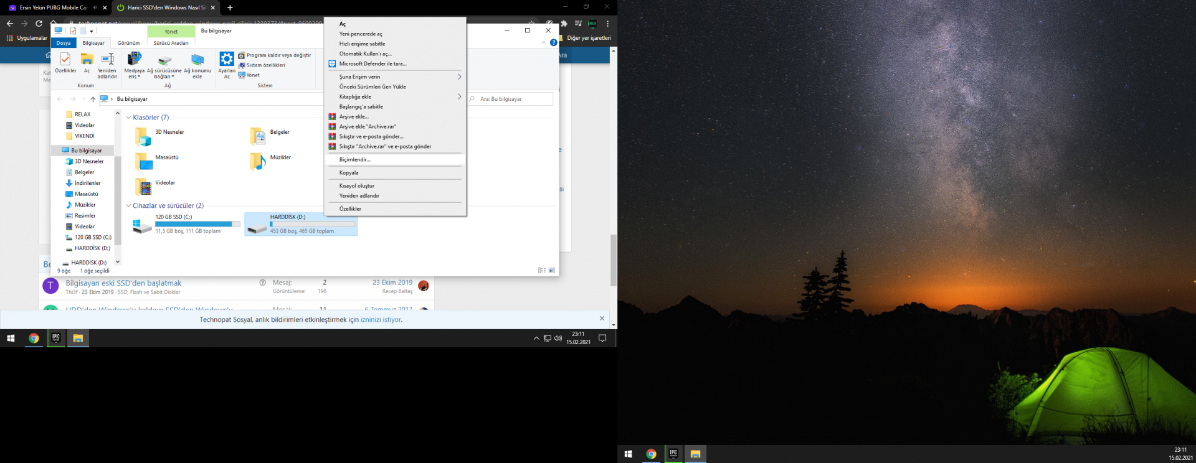
Task: Choose Biçimlendir... from context menu
Action: [395, 160]
